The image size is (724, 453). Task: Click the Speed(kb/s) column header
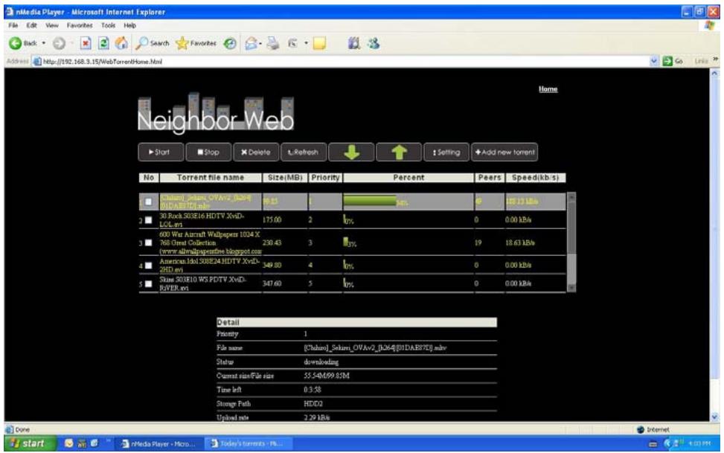(535, 178)
